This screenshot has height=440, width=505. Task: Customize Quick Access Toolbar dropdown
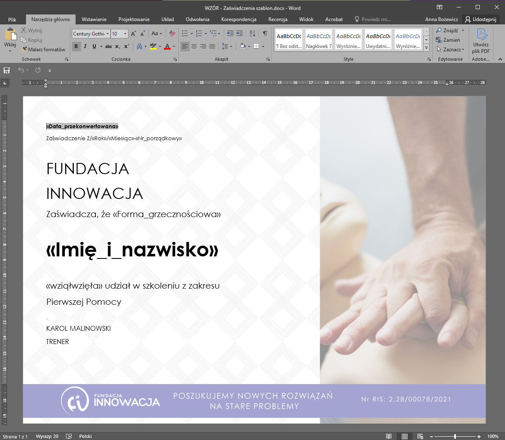coord(50,71)
